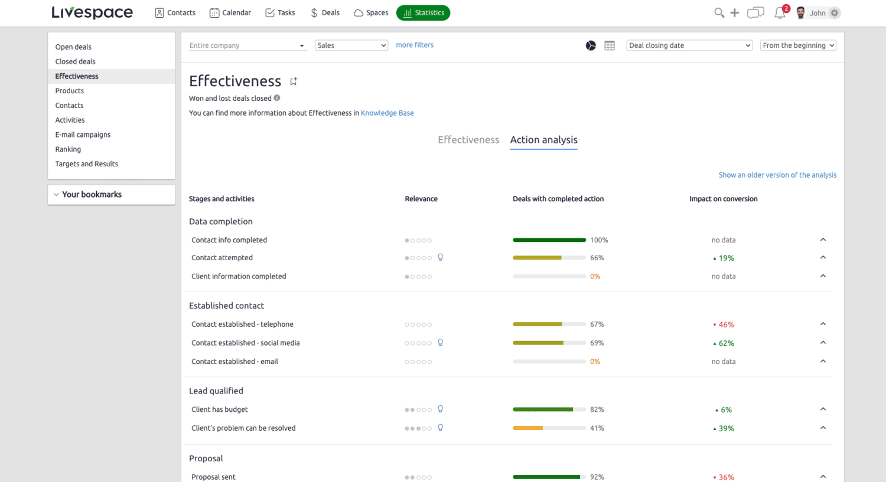The height and width of the screenshot is (482, 886).
Task: Click the more filters link
Action: pos(415,45)
